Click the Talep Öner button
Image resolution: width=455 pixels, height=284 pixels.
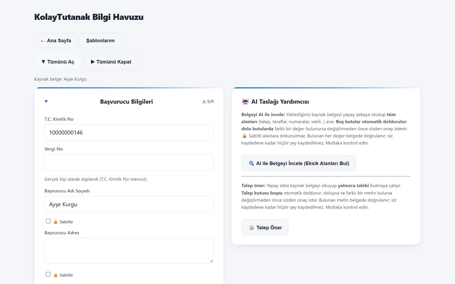point(265,228)
